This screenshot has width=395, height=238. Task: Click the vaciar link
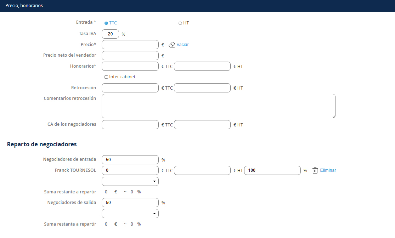pyautogui.click(x=183, y=45)
